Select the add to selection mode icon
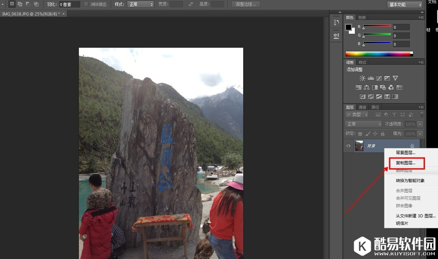The width and height of the screenshot is (438, 259). [x=20, y=4]
